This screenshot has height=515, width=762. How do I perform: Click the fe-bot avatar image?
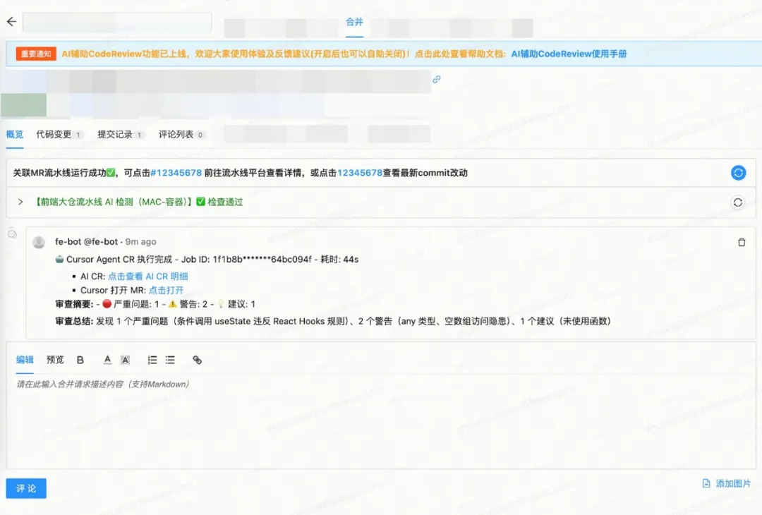tap(39, 242)
